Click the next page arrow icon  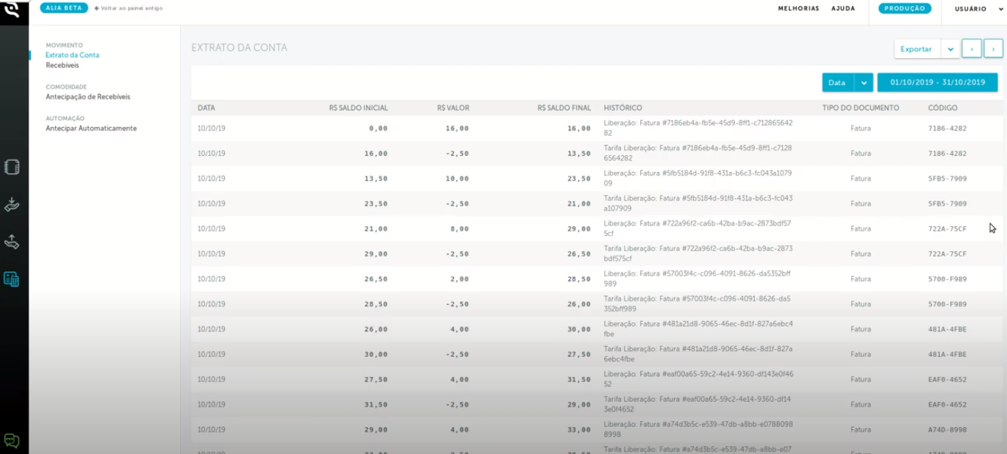[x=993, y=48]
